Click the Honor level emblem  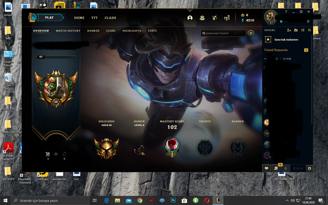click(139, 150)
